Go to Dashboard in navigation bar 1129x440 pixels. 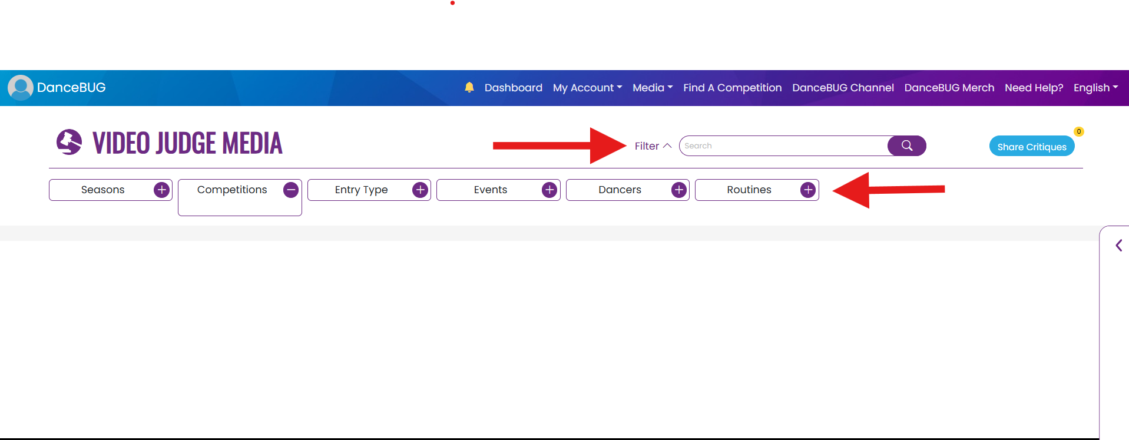[x=513, y=88]
